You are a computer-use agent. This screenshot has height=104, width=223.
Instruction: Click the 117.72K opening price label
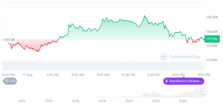[9, 40]
